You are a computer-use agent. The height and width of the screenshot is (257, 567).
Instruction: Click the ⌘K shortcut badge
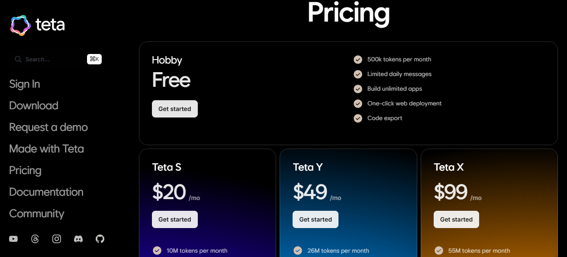[x=94, y=59]
